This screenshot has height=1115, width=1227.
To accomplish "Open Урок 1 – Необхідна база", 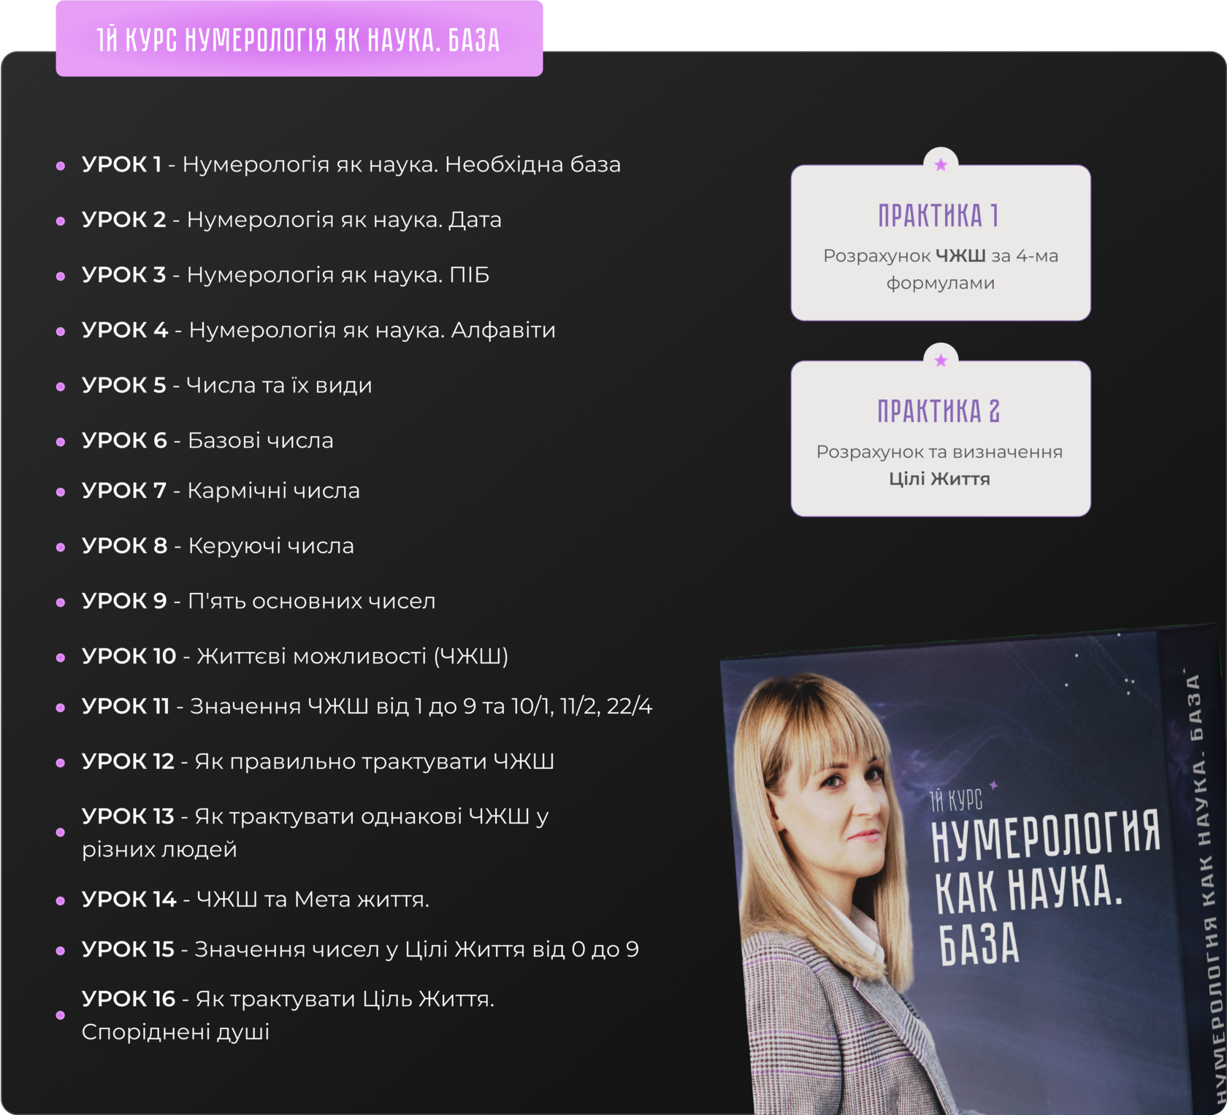I will pyautogui.click(x=351, y=165).
